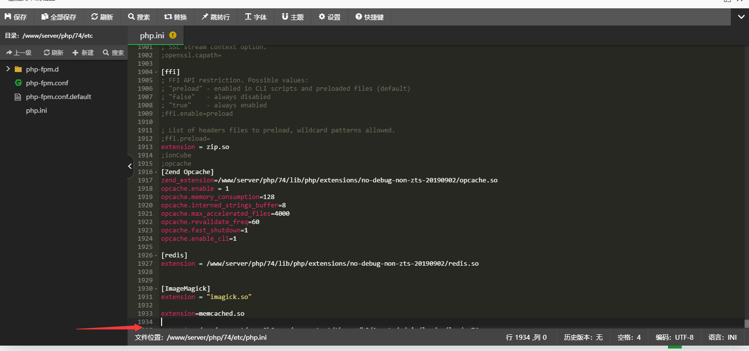Refresh the directory listing in sidebar
Screen dimensions: 749x351
click(54, 52)
